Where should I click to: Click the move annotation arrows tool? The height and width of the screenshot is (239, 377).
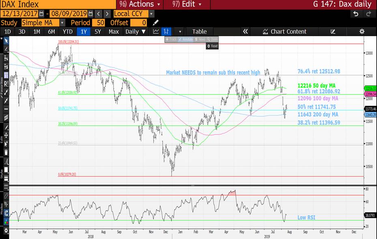[x=6, y=136]
